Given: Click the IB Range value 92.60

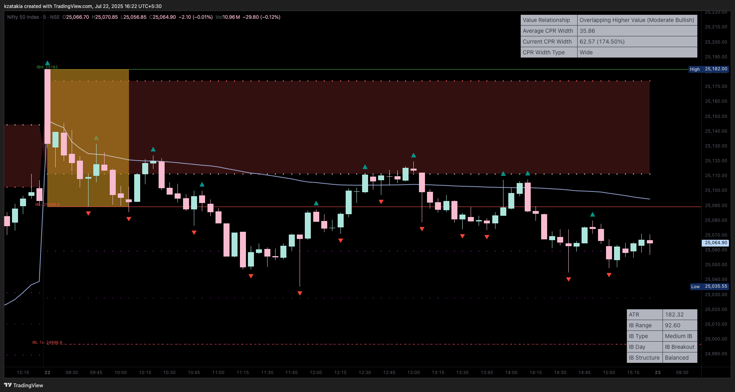Looking at the screenshot, I should (x=680, y=325).
